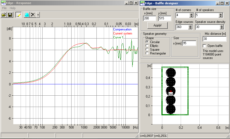Decrease the Edge sources value
Viewport: 230px width, 139px height.
point(190,28)
